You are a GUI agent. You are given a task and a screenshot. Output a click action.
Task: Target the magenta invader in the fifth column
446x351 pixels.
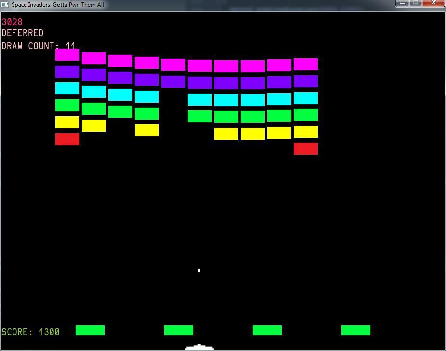click(173, 65)
